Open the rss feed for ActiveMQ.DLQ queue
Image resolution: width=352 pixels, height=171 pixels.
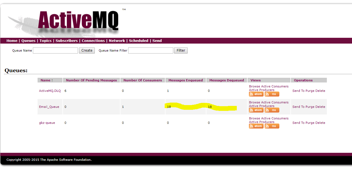click(x=272, y=94)
